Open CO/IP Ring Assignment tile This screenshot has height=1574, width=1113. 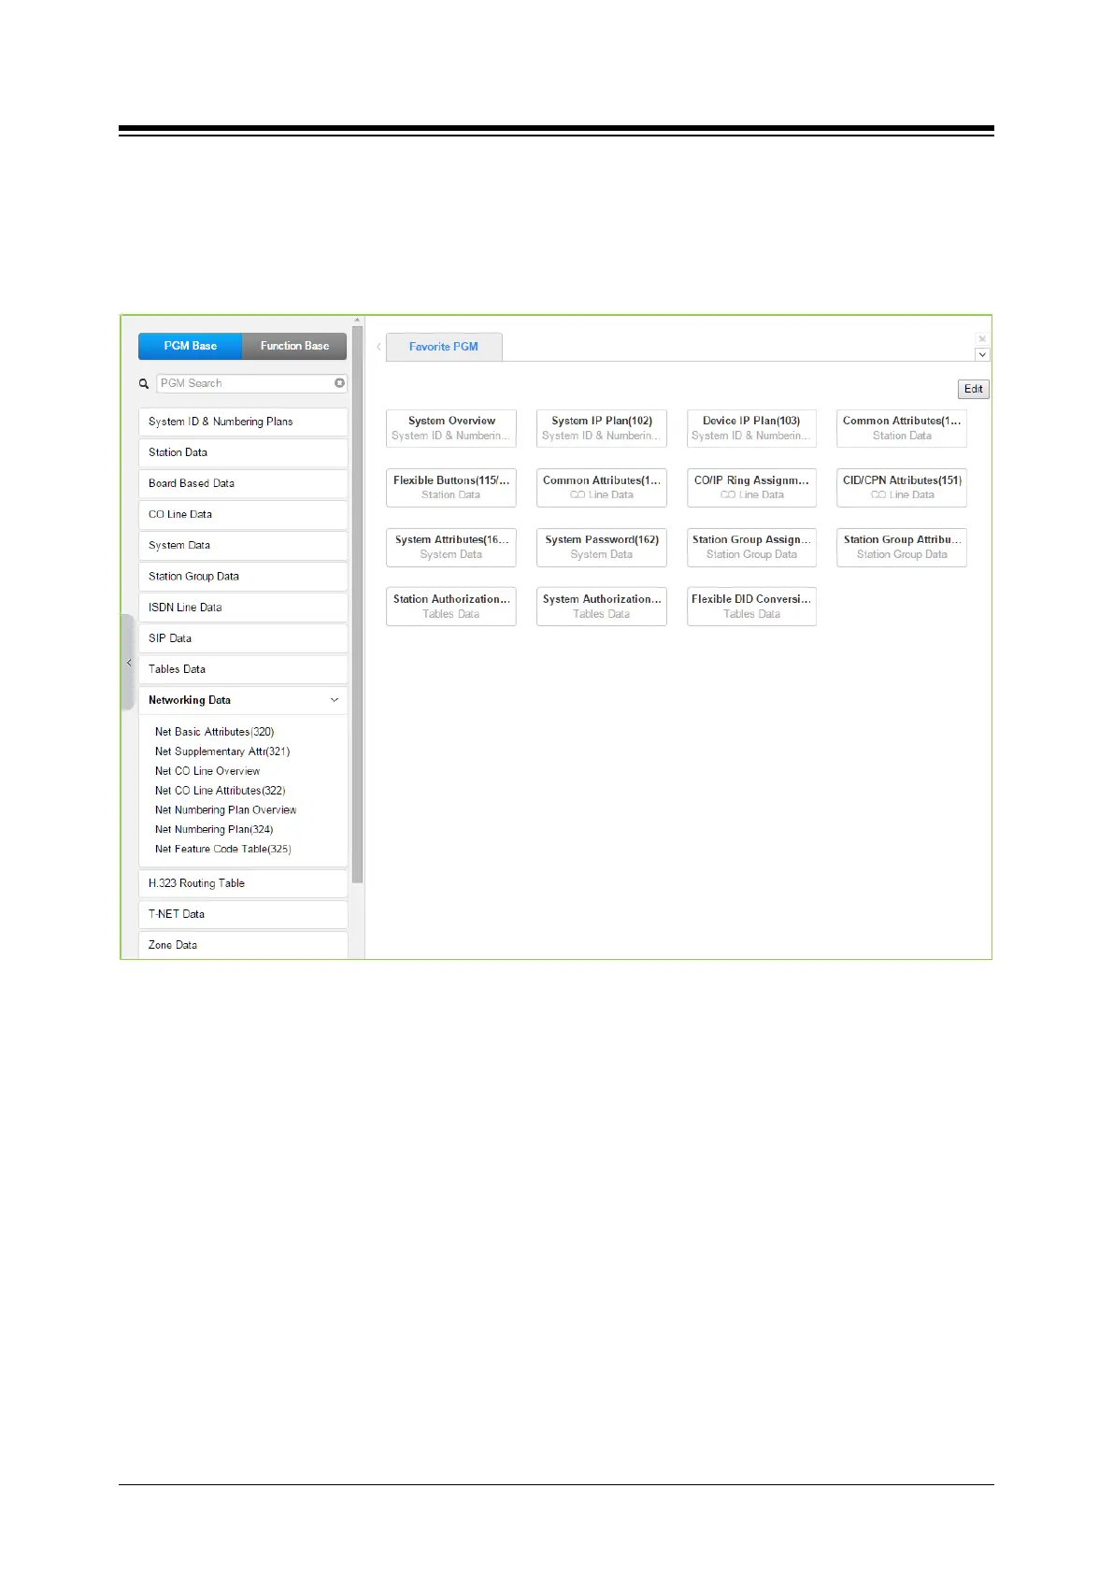[751, 488]
